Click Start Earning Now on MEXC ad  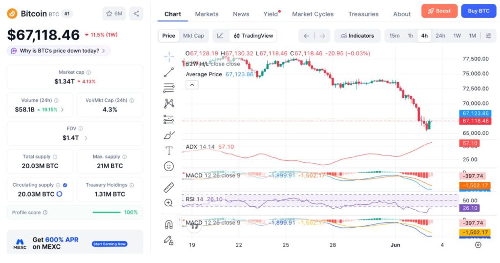[x=110, y=244]
